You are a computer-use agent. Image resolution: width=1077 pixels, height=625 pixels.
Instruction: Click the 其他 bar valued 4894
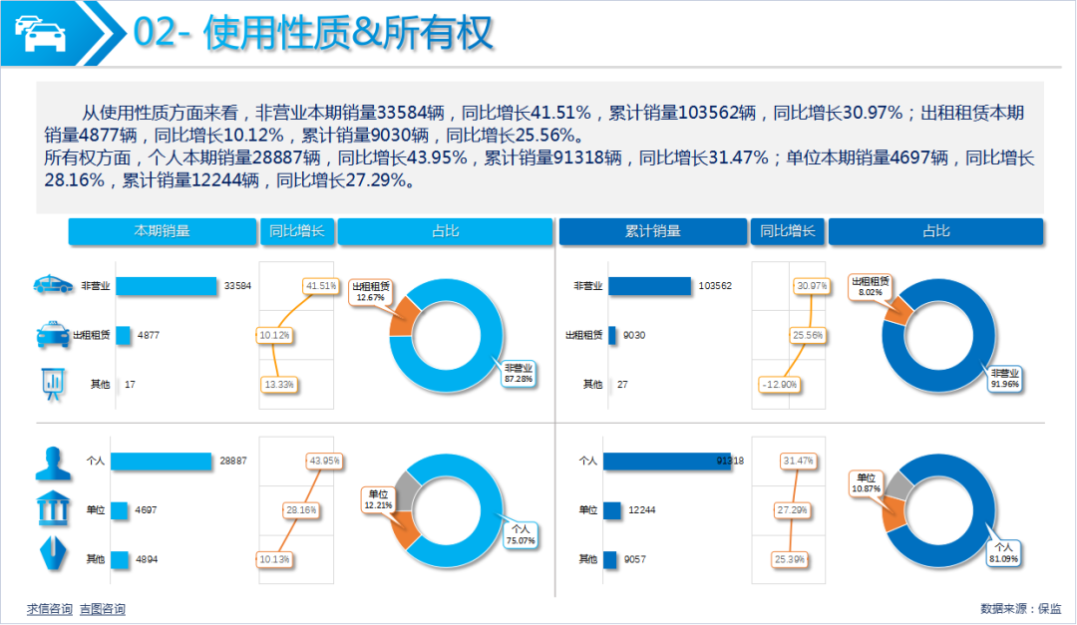tap(120, 560)
